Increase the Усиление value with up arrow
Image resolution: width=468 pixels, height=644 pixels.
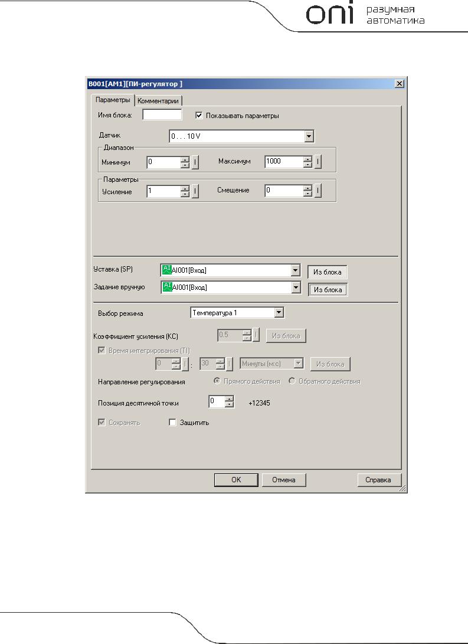(x=185, y=188)
